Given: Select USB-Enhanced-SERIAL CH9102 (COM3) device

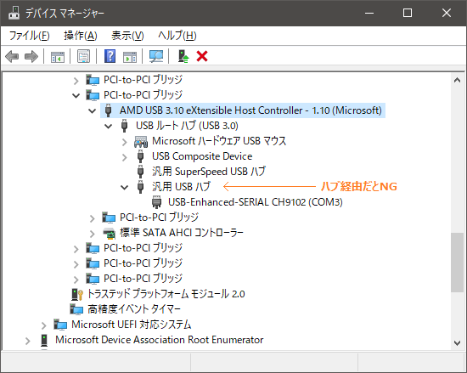Looking at the screenshot, I should (x=256, y=202).
